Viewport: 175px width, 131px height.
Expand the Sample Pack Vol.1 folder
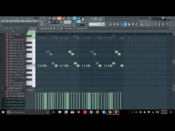point(15,105)
